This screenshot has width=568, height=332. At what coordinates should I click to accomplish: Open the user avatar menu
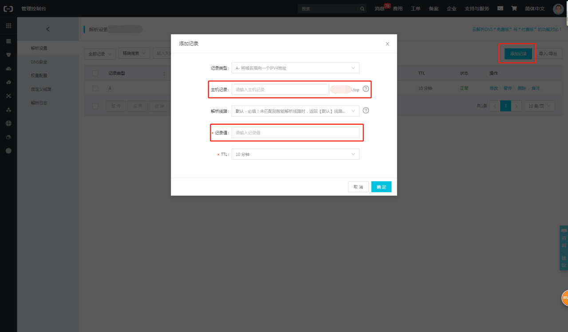click(x=558, y=9)
